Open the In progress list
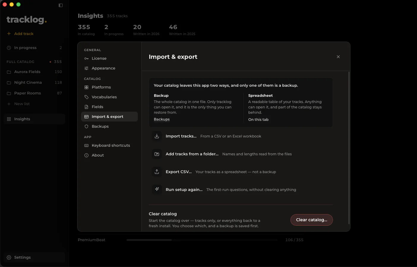Image resolution: width=417 pixels, height=267 pixels. point(34,48)
